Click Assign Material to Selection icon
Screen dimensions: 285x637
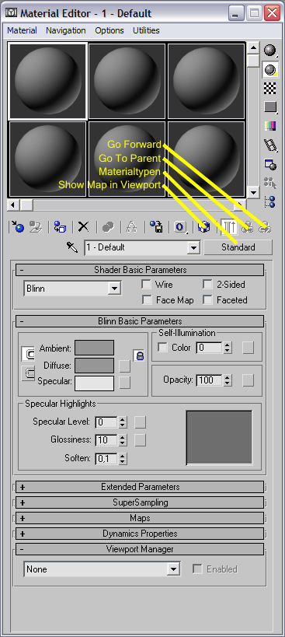point(61,226)
